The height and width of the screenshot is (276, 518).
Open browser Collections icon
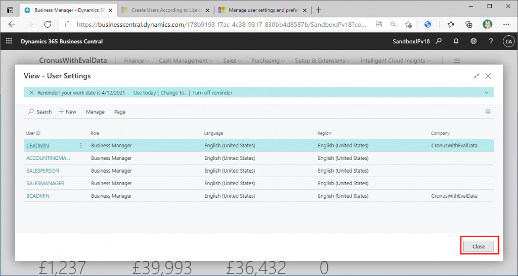click(x=468, y=24)
